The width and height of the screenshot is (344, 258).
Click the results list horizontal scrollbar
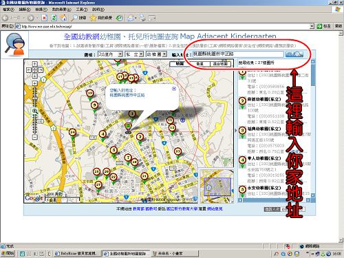click(274, 200)
